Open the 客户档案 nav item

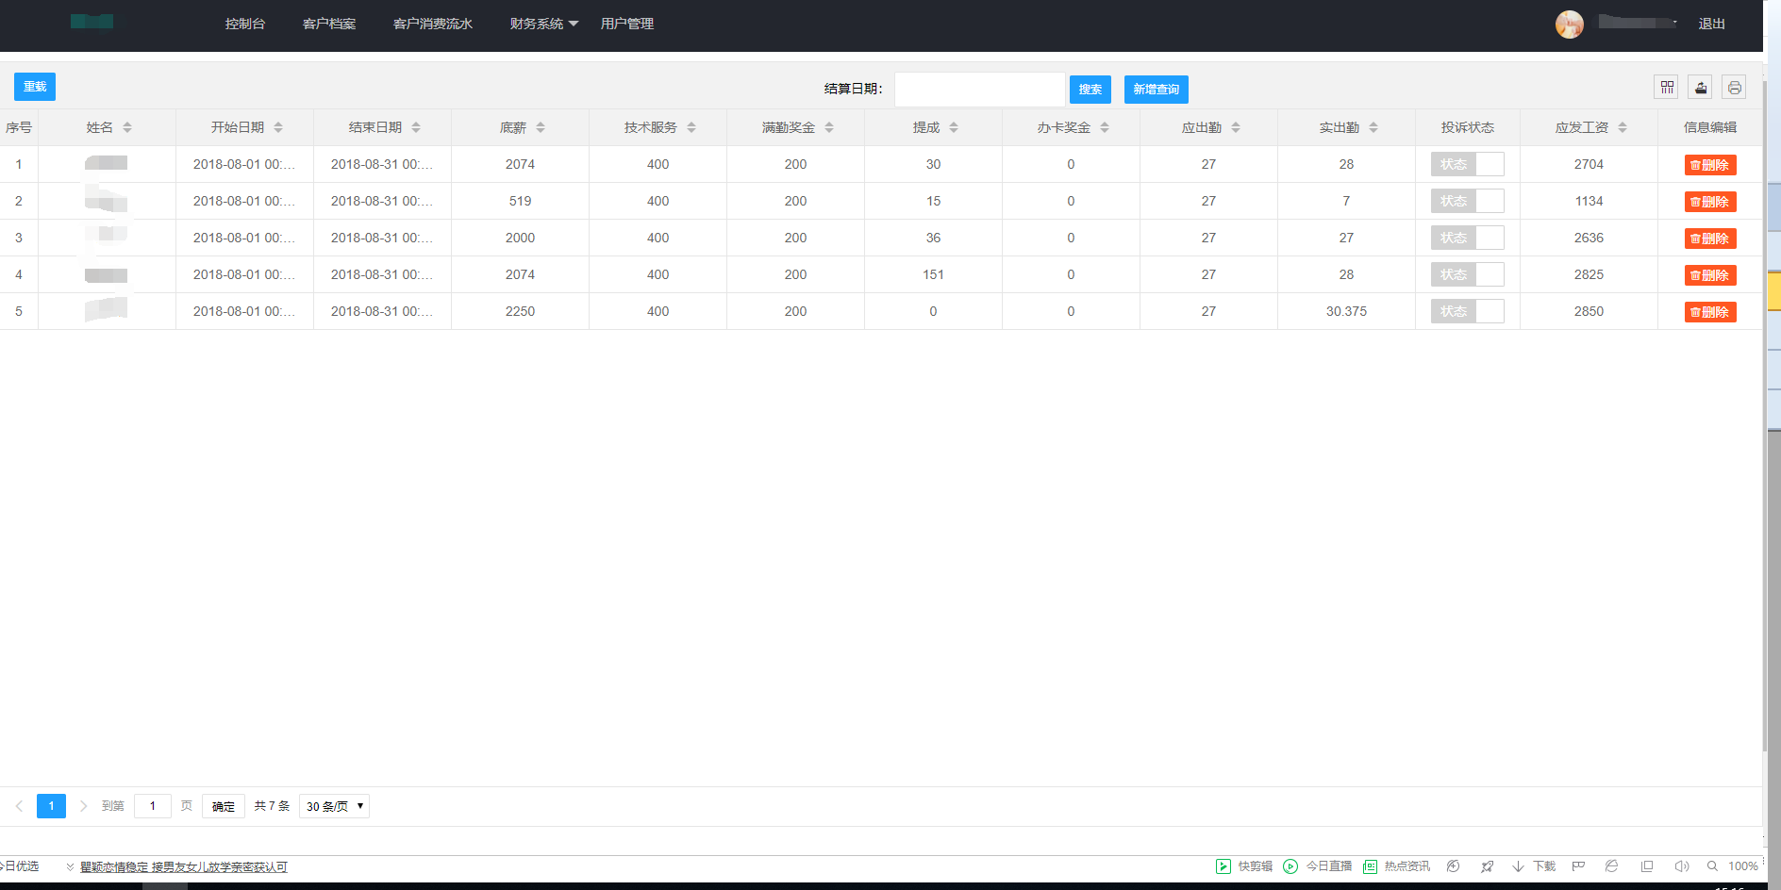pos(329,24)
